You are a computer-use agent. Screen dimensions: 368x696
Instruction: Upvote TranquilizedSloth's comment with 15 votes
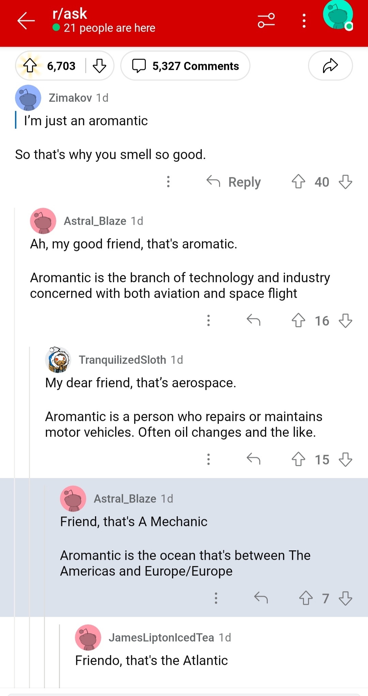298,459
